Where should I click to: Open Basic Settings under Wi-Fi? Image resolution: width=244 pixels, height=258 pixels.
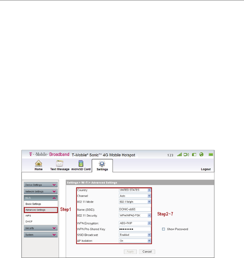click(33, 204)
